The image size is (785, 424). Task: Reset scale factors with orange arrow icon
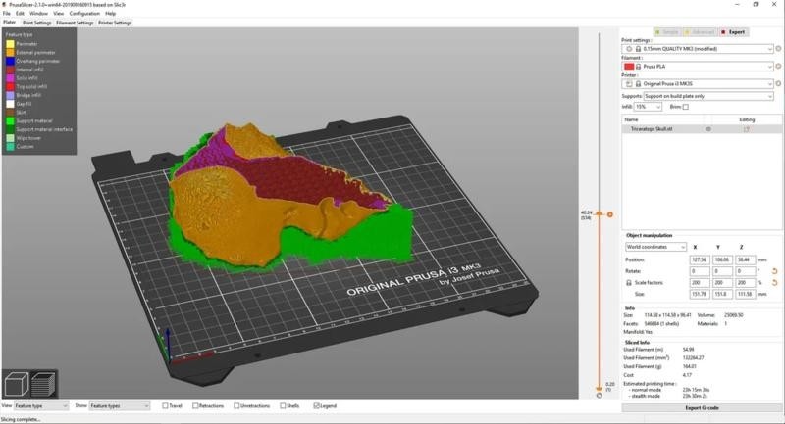coord(776,282)
